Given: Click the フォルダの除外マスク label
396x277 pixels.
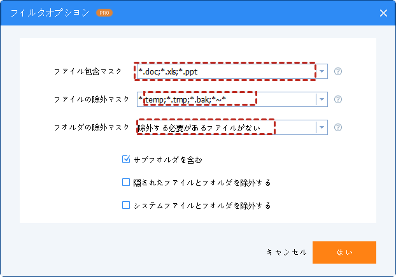Looking at the screenshot, I should pos(88,127).
